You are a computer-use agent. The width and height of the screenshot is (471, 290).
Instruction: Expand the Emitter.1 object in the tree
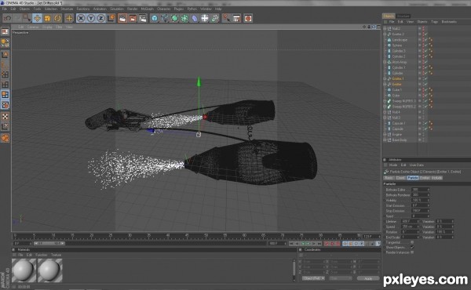(x=385, y=78)
